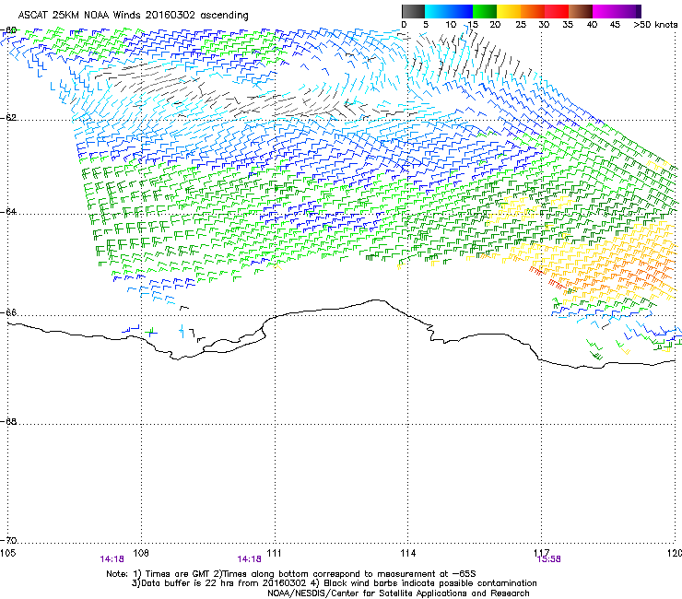The width and height of the screenshot is (682, 599).
Task: Click the '>50 knots' legend label
Action: pyautogui.click(x=655, y=25)
